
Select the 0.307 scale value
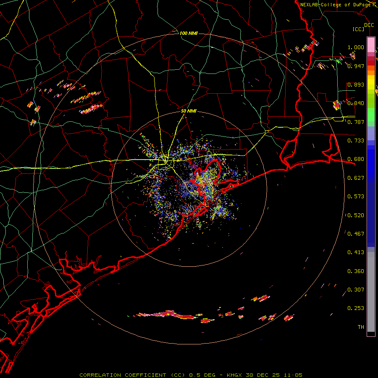point(356,290)
